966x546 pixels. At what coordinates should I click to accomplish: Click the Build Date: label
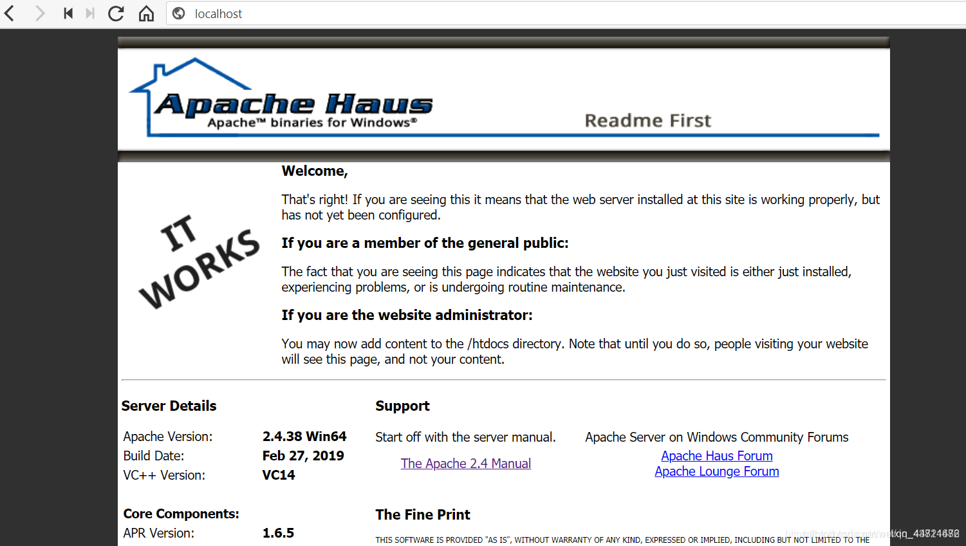154,456
